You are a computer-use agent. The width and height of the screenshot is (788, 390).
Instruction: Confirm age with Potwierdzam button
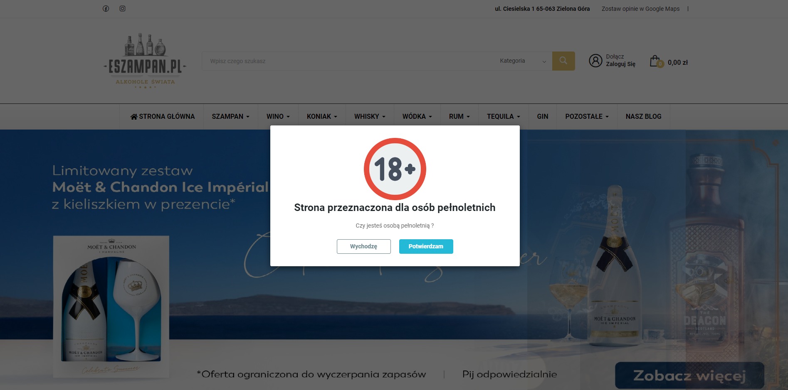(x=425, y=246)
